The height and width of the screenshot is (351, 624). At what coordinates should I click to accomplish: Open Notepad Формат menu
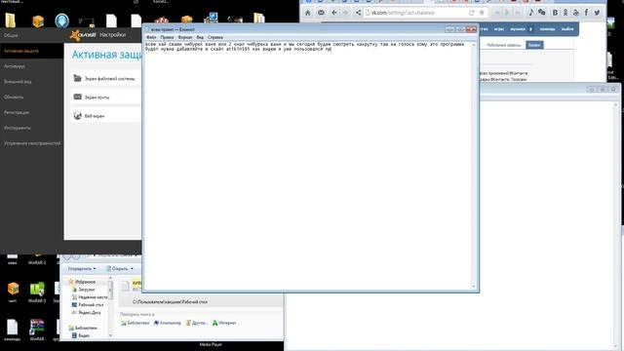coord(184,37)
